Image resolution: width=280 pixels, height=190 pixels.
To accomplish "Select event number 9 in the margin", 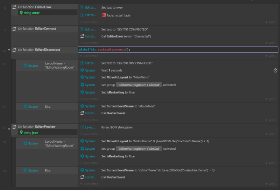I will point(5,30).
